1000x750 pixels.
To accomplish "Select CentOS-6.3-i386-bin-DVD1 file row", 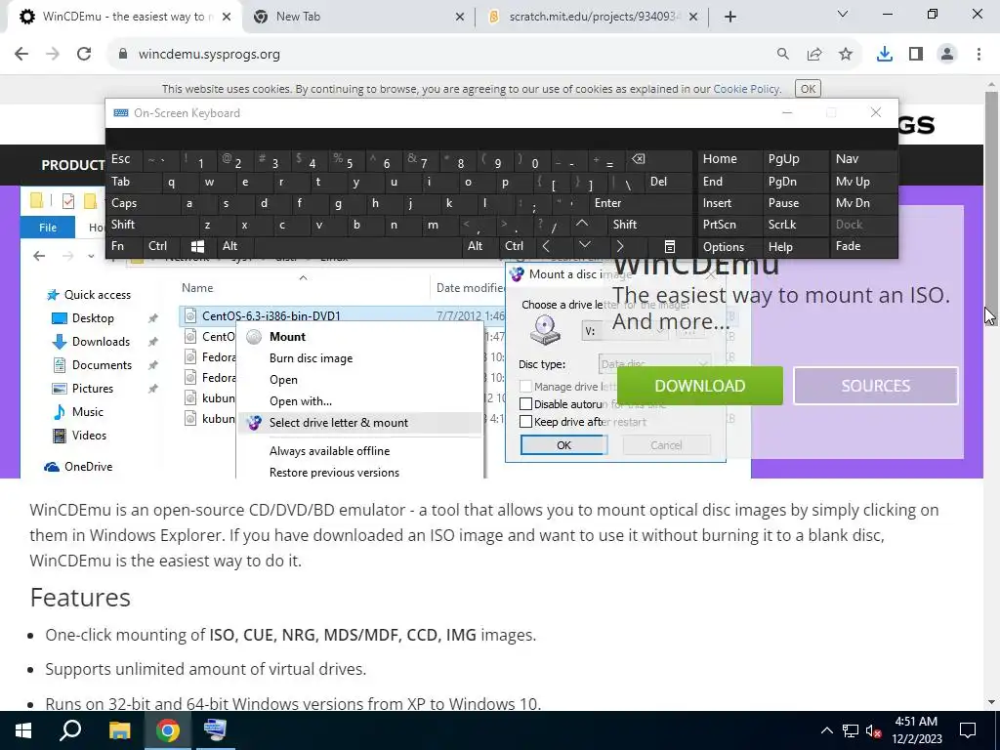I will [x=342, y=315].
